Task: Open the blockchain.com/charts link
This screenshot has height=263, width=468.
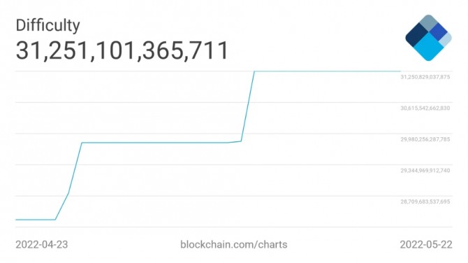Action: click(x=234, y=245)
